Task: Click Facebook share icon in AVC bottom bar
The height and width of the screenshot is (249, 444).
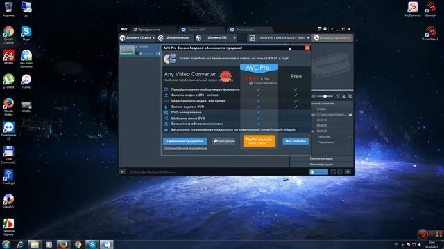Action: pos(340,172)
